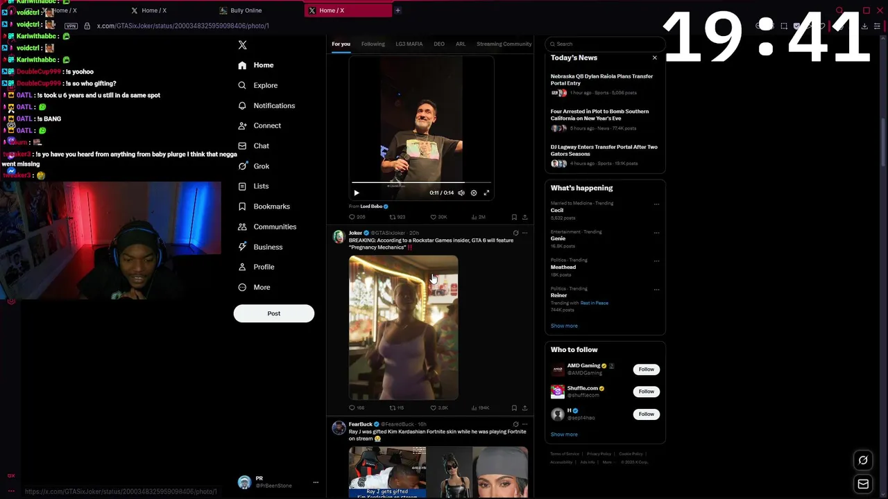Open the Explore page
Viewport: 888px width, 499px height.
257,85
